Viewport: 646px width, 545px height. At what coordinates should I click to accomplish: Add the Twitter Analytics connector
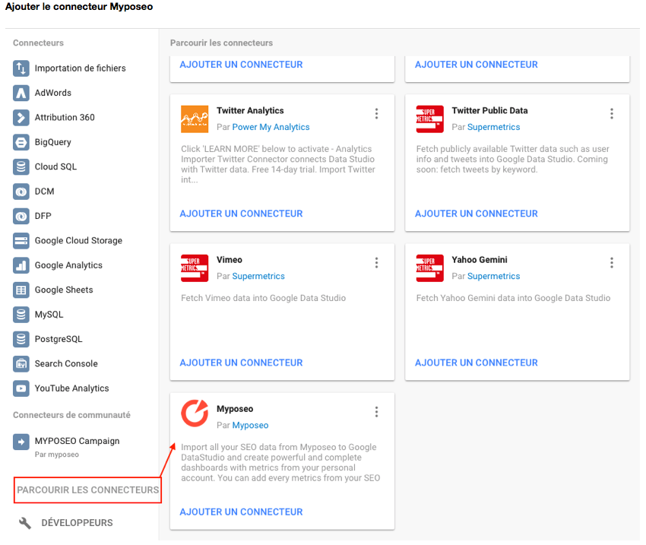[242, 214]
